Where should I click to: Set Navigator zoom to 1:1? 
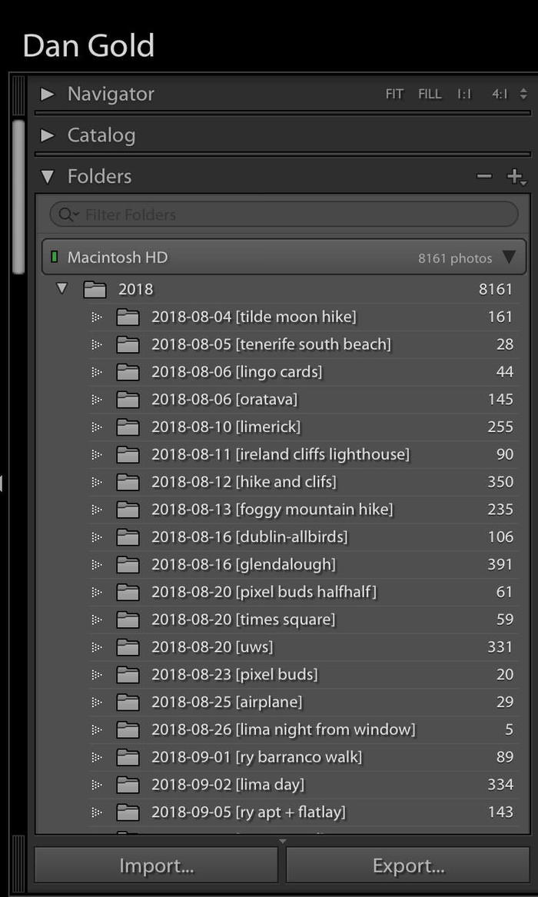464,95
